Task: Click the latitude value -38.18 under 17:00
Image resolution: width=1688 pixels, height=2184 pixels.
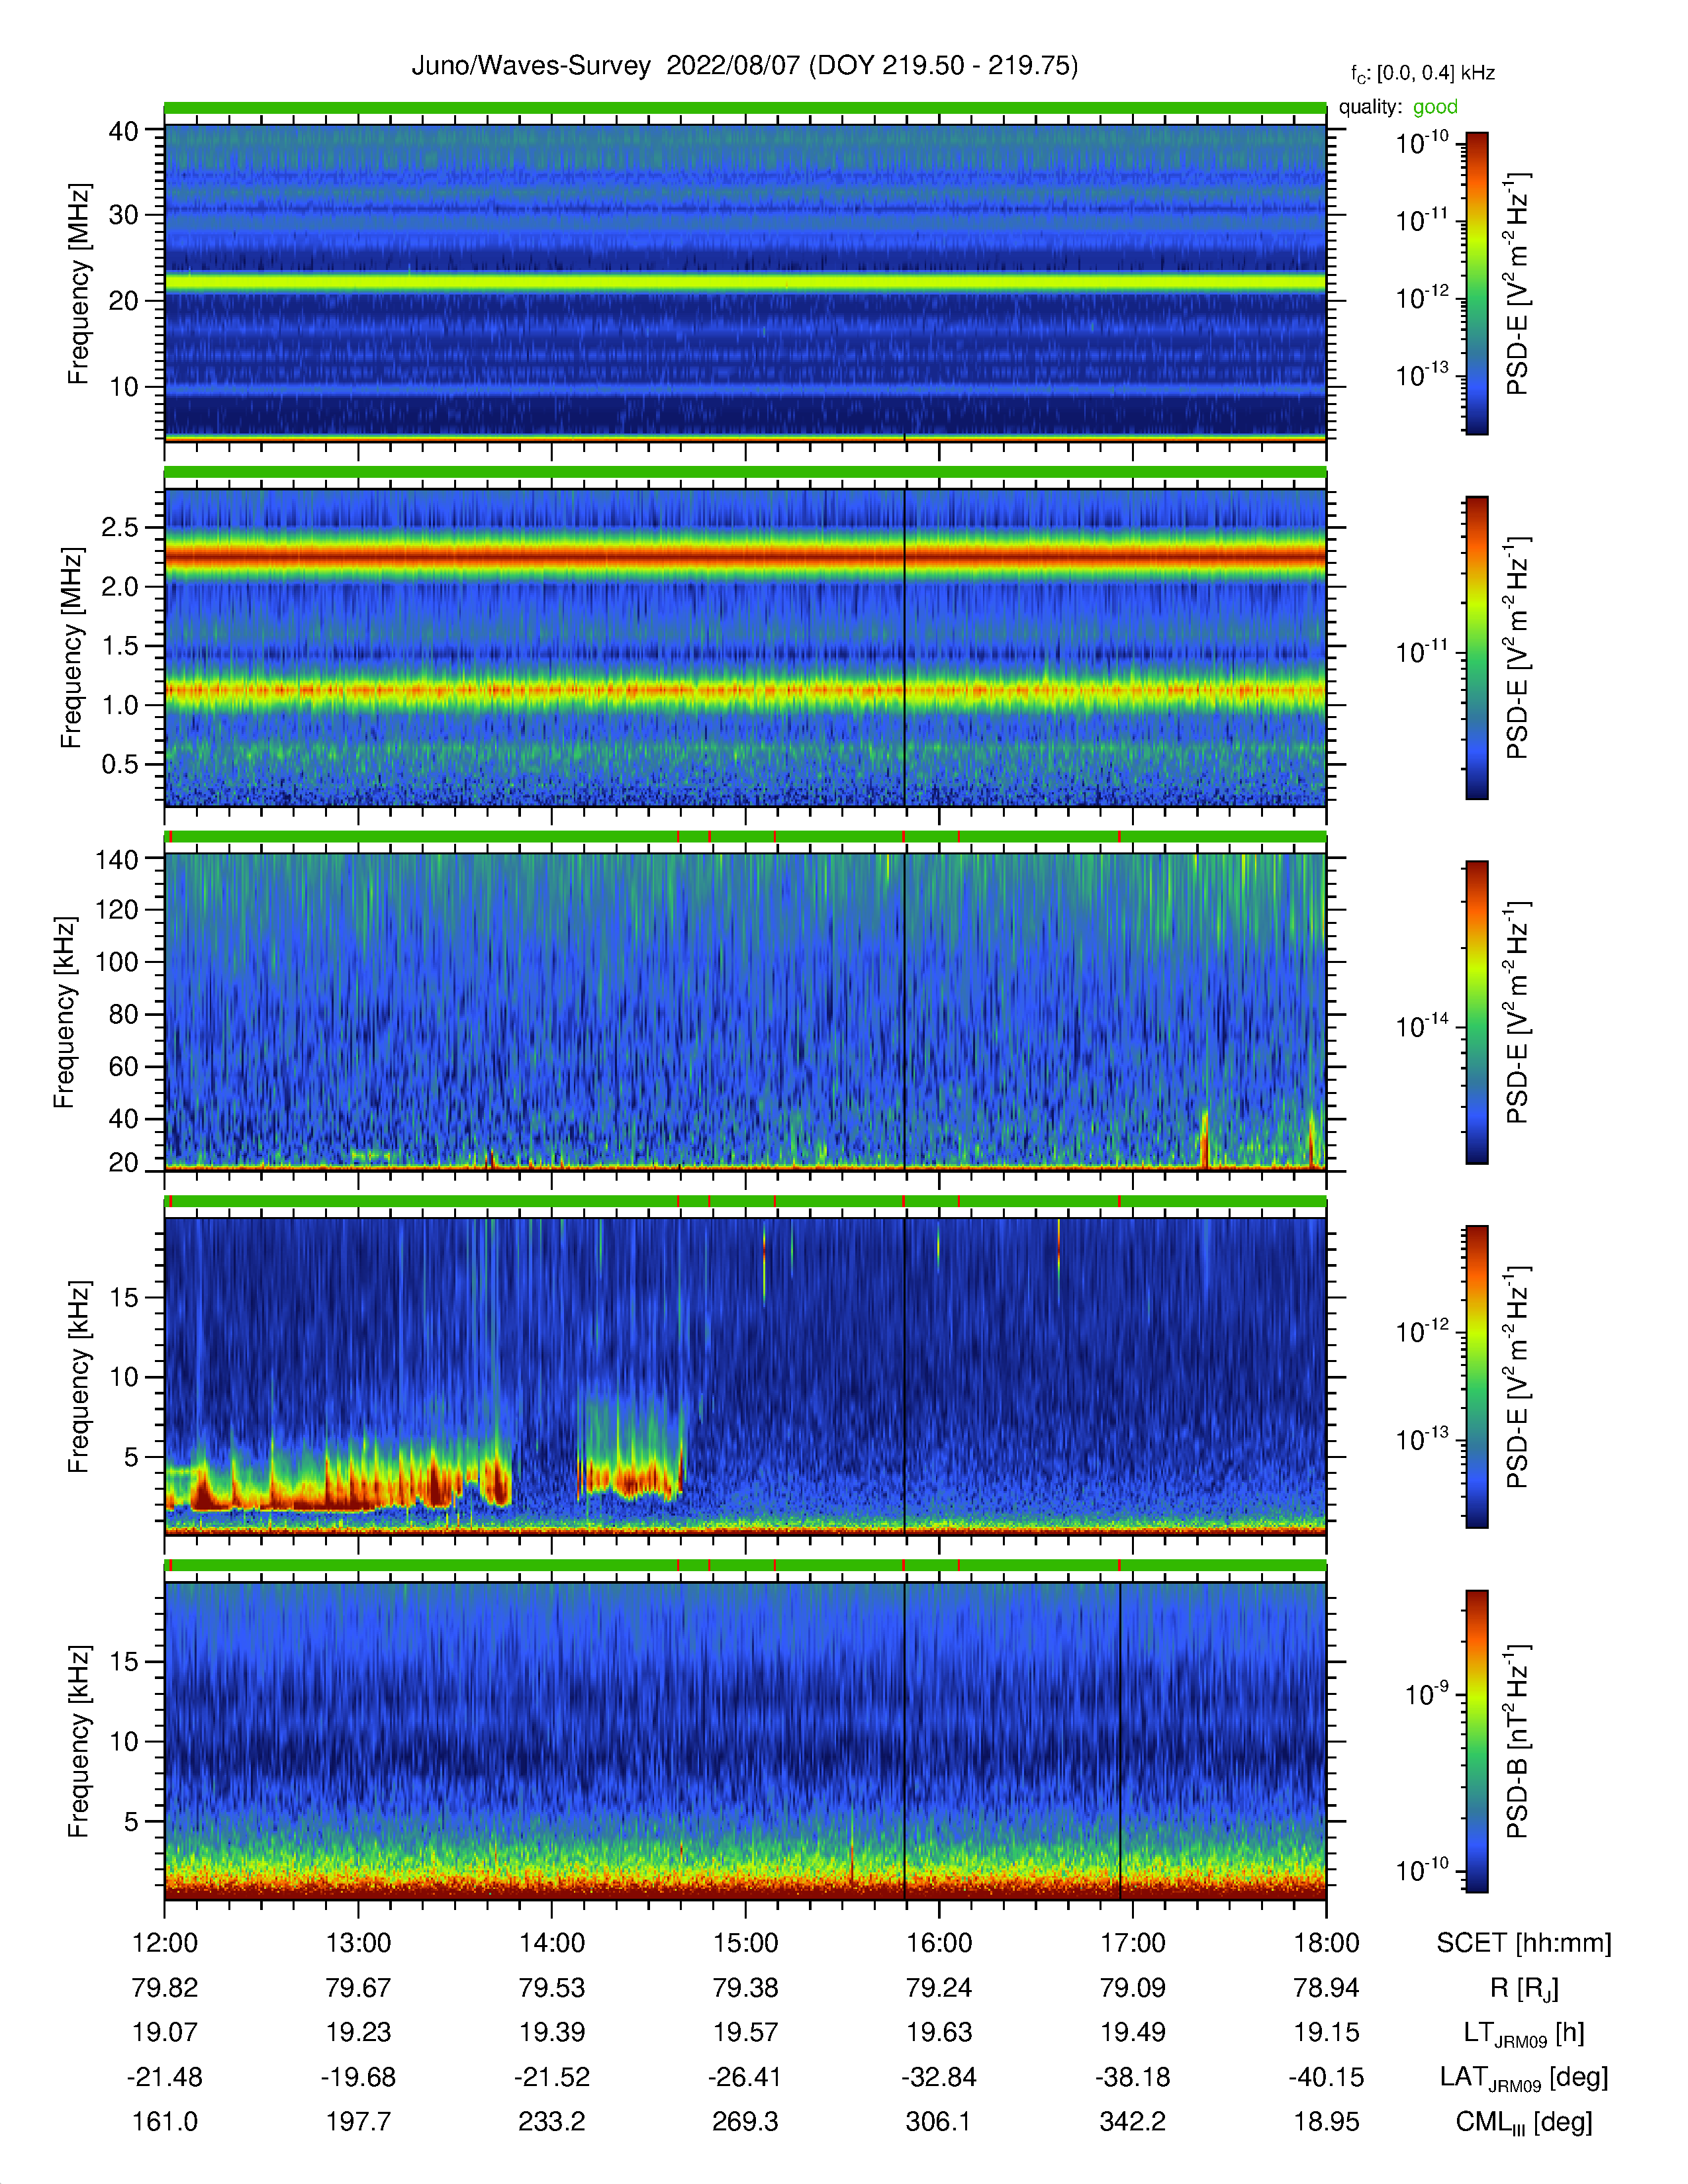Action: click(x=1132, y=2077)
